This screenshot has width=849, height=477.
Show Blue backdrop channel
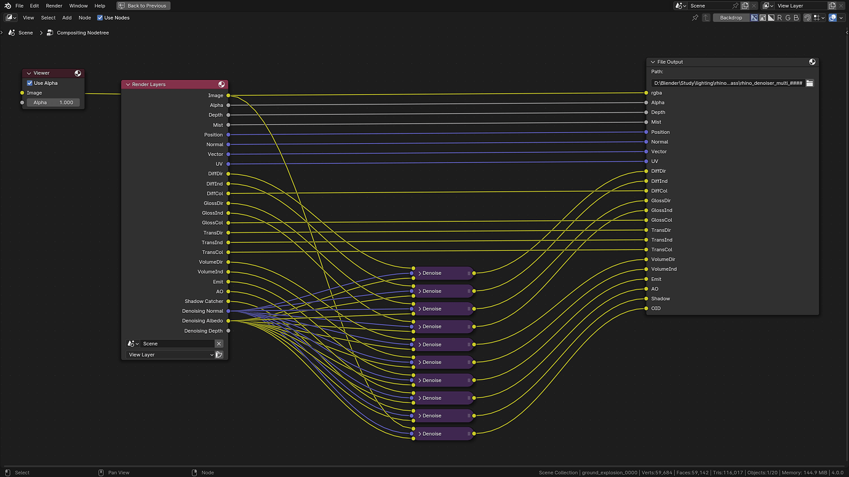[x=796, y=18]
